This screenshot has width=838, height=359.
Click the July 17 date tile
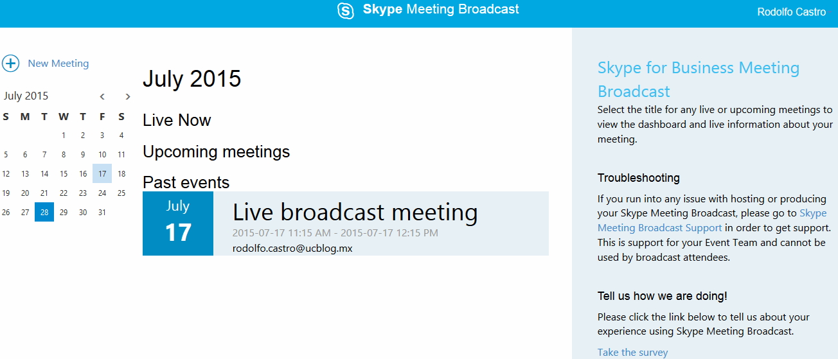[x=178, y=223]
